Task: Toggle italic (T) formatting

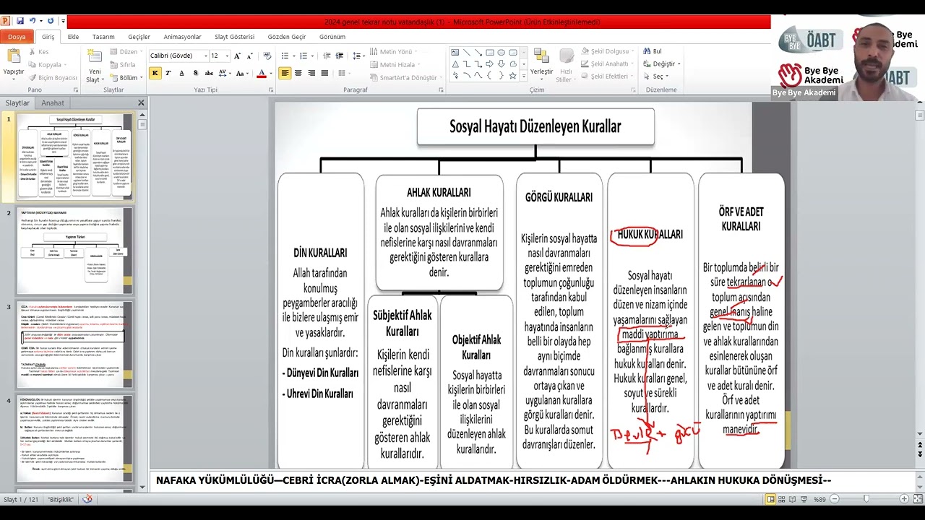Action: coord(168,73)
